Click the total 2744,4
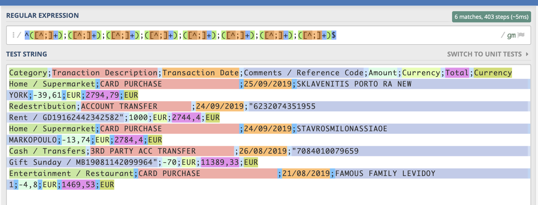Screen dimensions: 538x205 [x=186, y=118]
